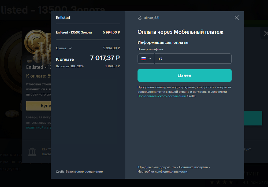Click the Enlisted - 13500 Золота item row
This screenshot has height=187, width=268.
tap(88, 32)
